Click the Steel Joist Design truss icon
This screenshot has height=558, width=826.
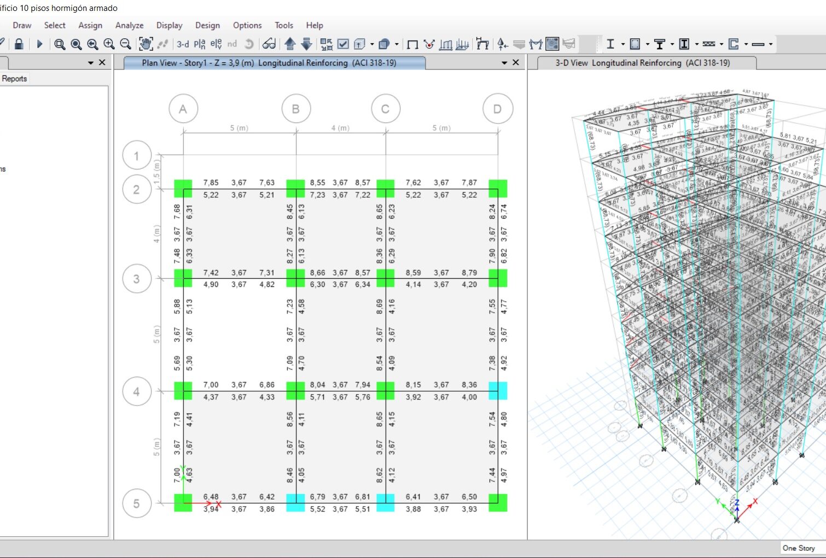coord(709,44)
